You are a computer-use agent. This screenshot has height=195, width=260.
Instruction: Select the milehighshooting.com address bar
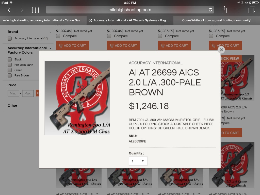tap(130, 10)
